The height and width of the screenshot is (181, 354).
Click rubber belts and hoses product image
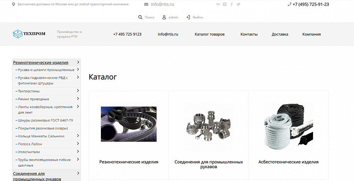[129, 124]
